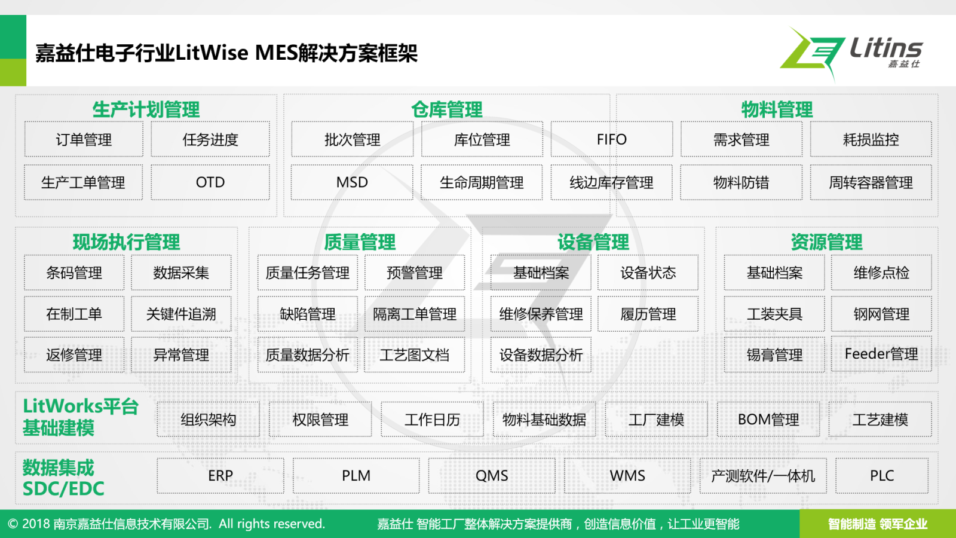Click the 需求管理 box

click(741, 139)
